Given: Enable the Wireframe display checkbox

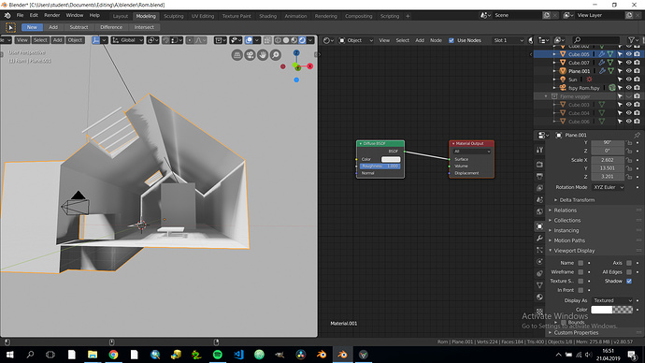Looking at the screenshot, I should [580, 271].
